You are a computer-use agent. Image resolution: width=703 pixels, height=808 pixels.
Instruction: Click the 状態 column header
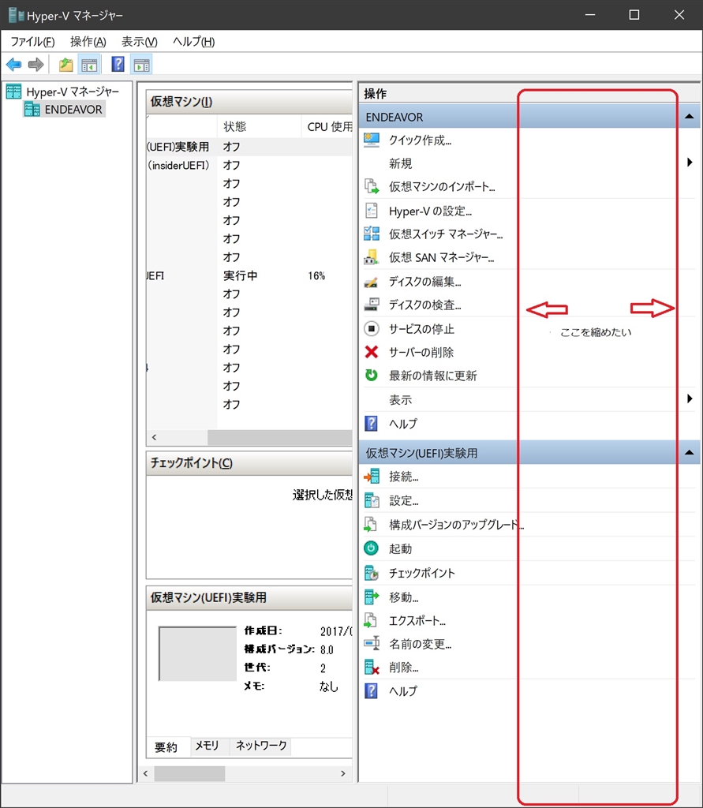point(260,126)
